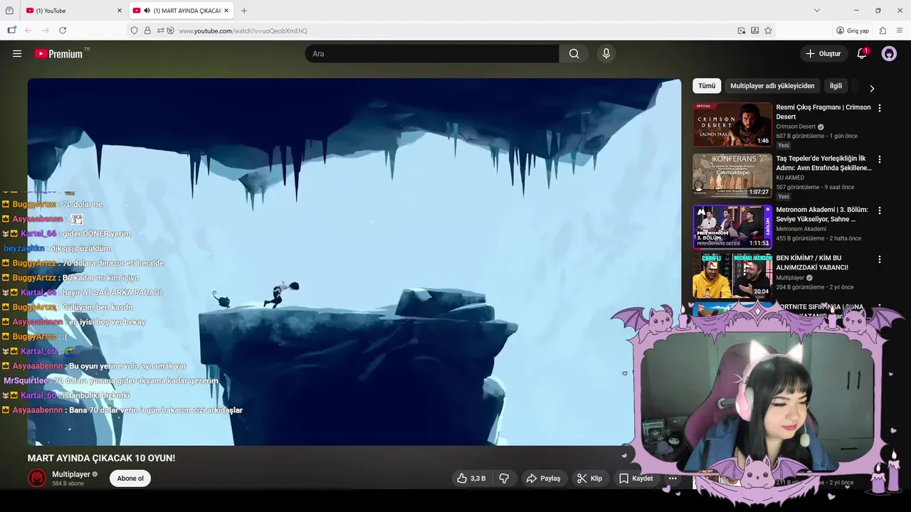Viewport: 911px width, 512px height.
Task: Click video title MART AYINDA ÇIKACAK 10 OYUN!
Action: click(101, 458)
